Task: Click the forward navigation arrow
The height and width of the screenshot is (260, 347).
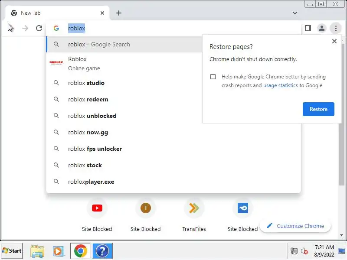Action: 25,28
